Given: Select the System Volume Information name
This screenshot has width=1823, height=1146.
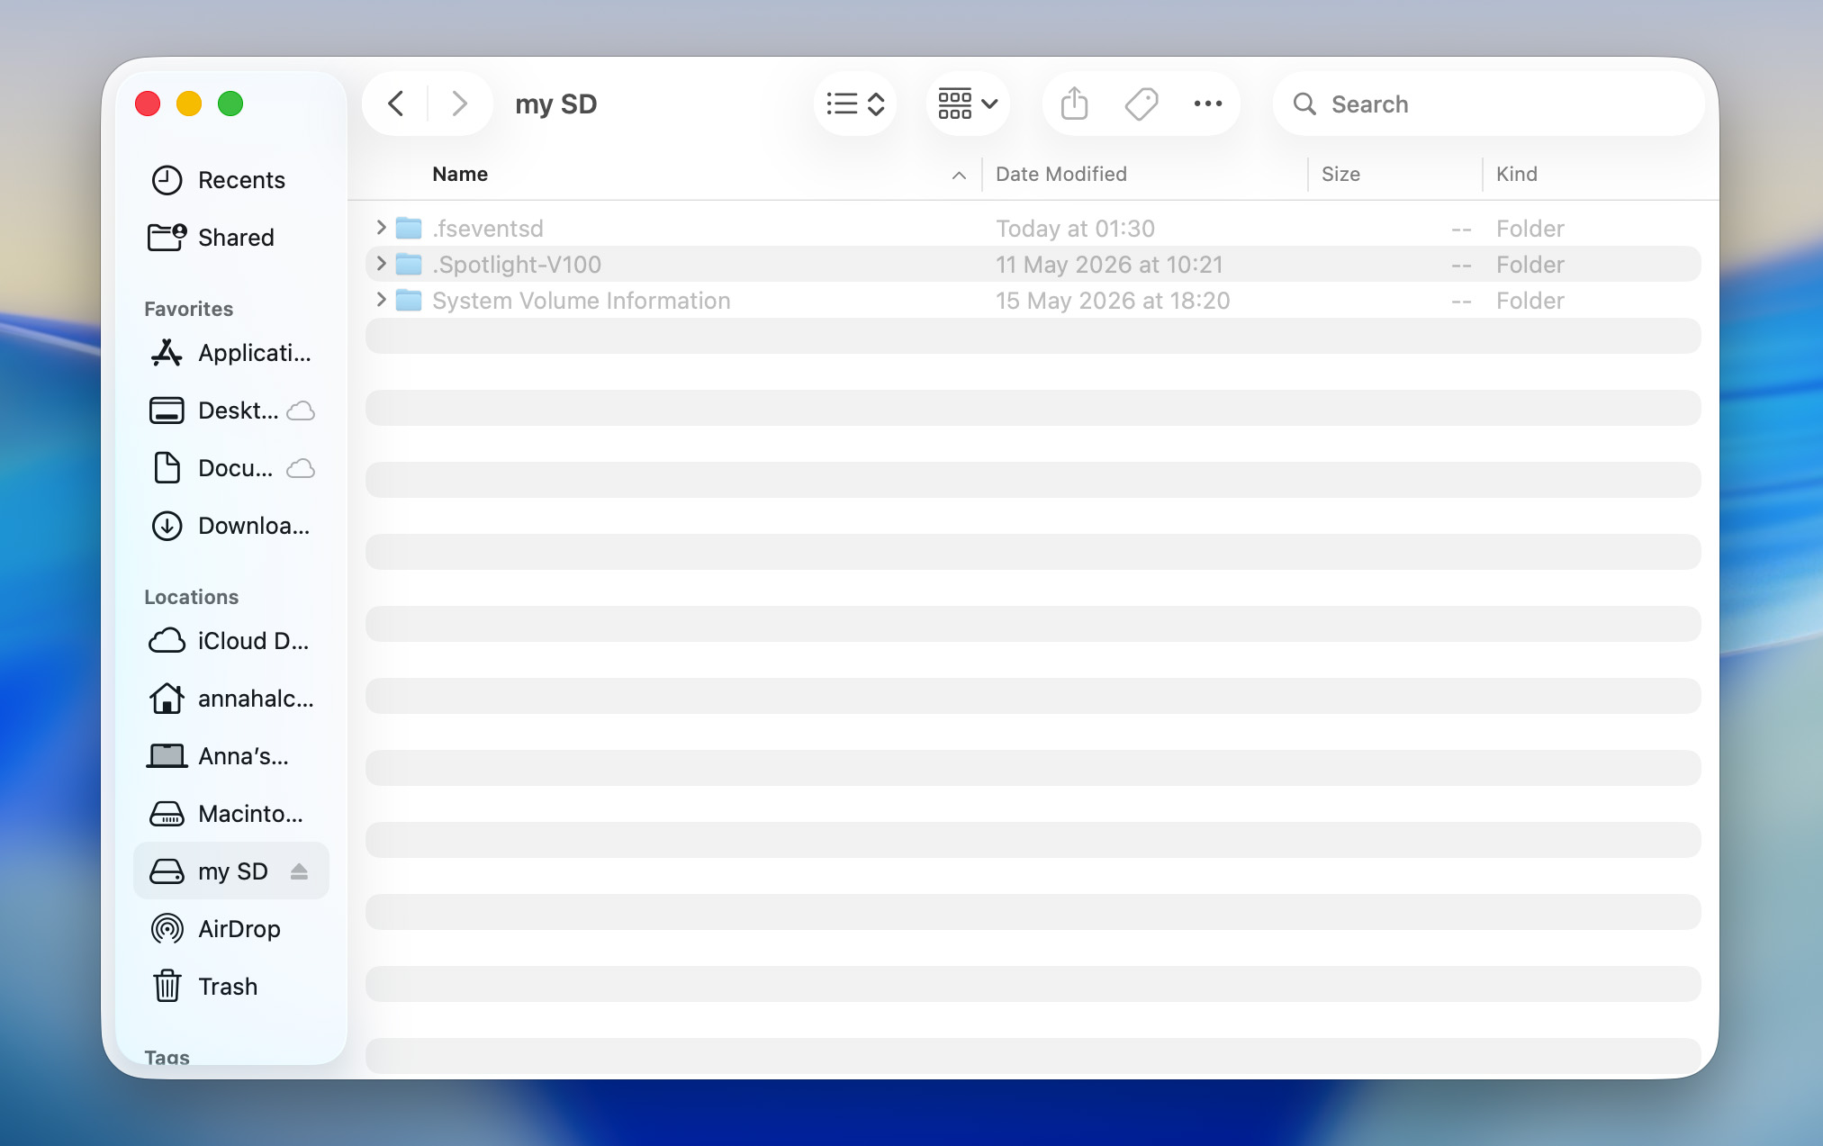Looking at the screenshot, I should pos(582,301).
